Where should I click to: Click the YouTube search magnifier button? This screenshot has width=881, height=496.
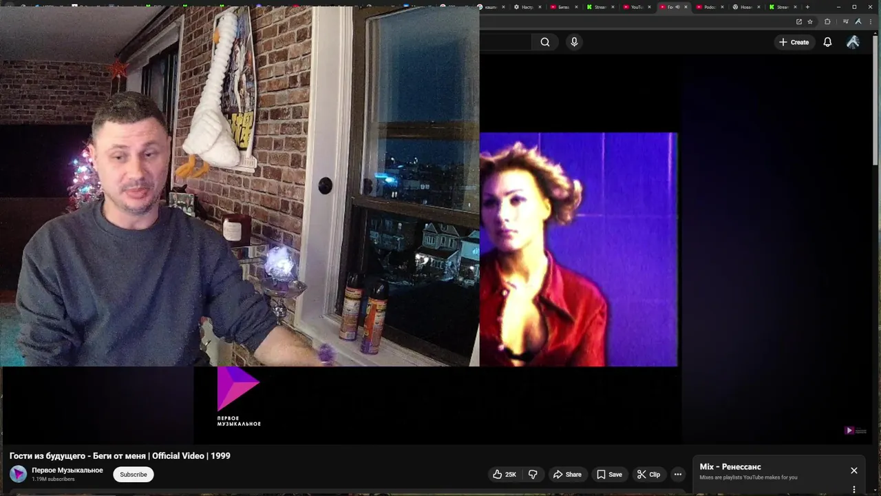coord(544,42)
